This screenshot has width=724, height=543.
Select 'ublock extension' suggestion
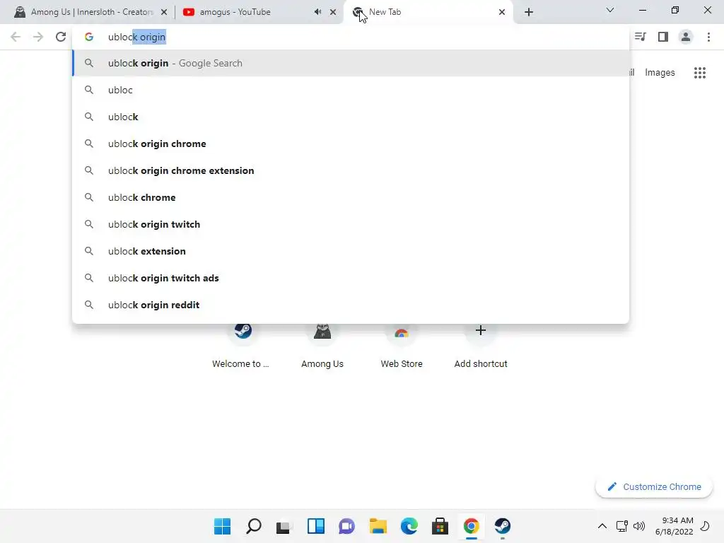point(351,251)
